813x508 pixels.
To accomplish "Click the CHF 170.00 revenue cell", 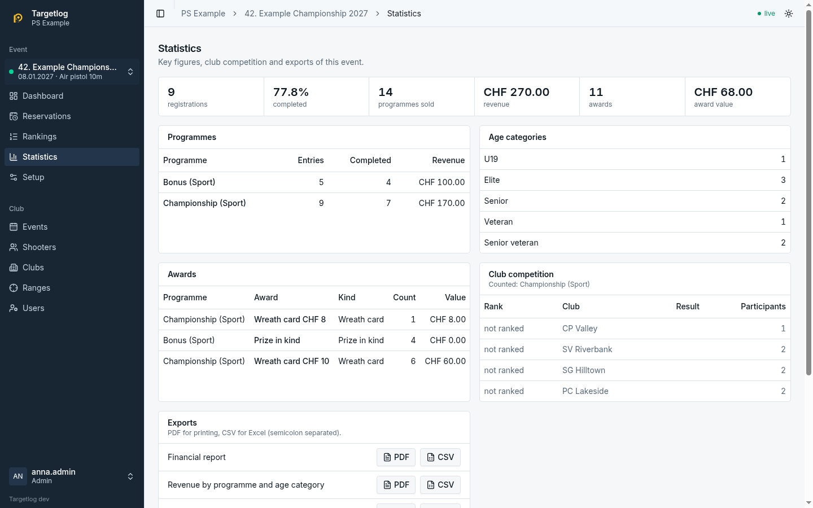I will click(442, 203).
